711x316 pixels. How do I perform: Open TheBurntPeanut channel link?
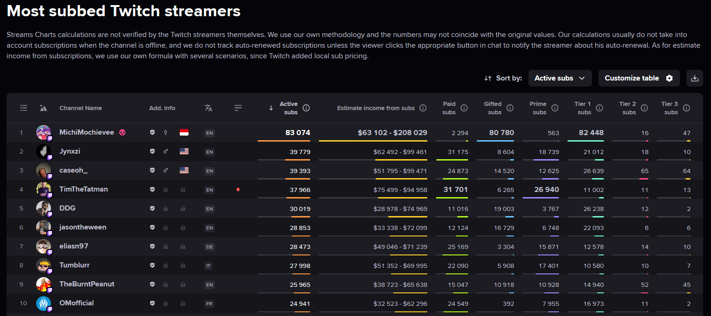pyautogui.click(x=87, y=284)
